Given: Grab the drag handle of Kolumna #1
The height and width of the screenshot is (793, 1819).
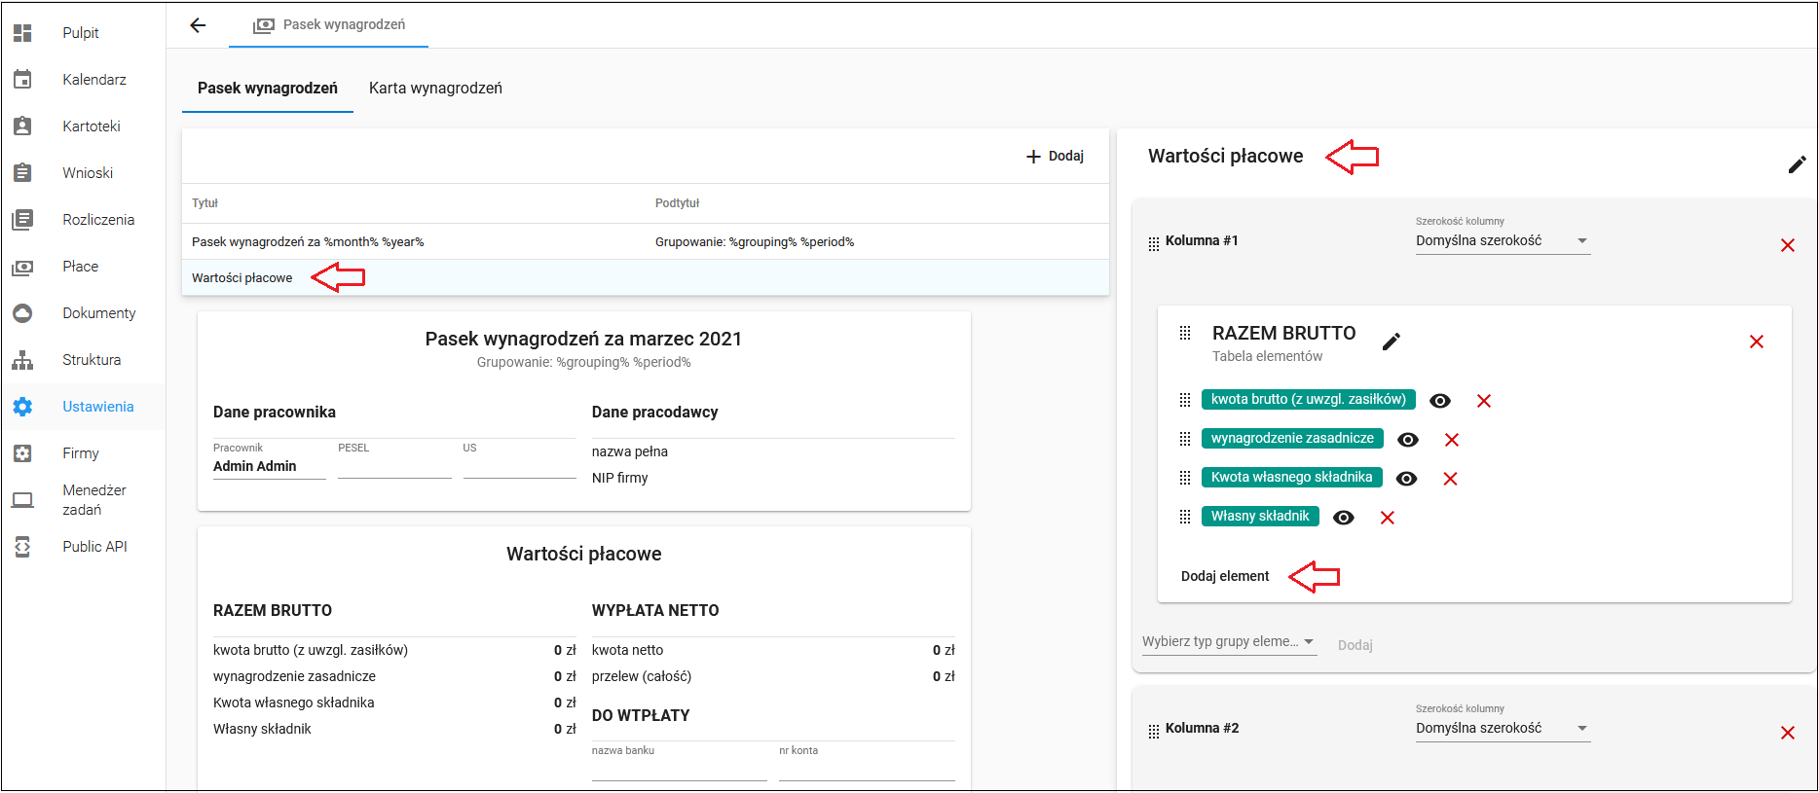Looking at the screenshot, I should click(1154, 243).
